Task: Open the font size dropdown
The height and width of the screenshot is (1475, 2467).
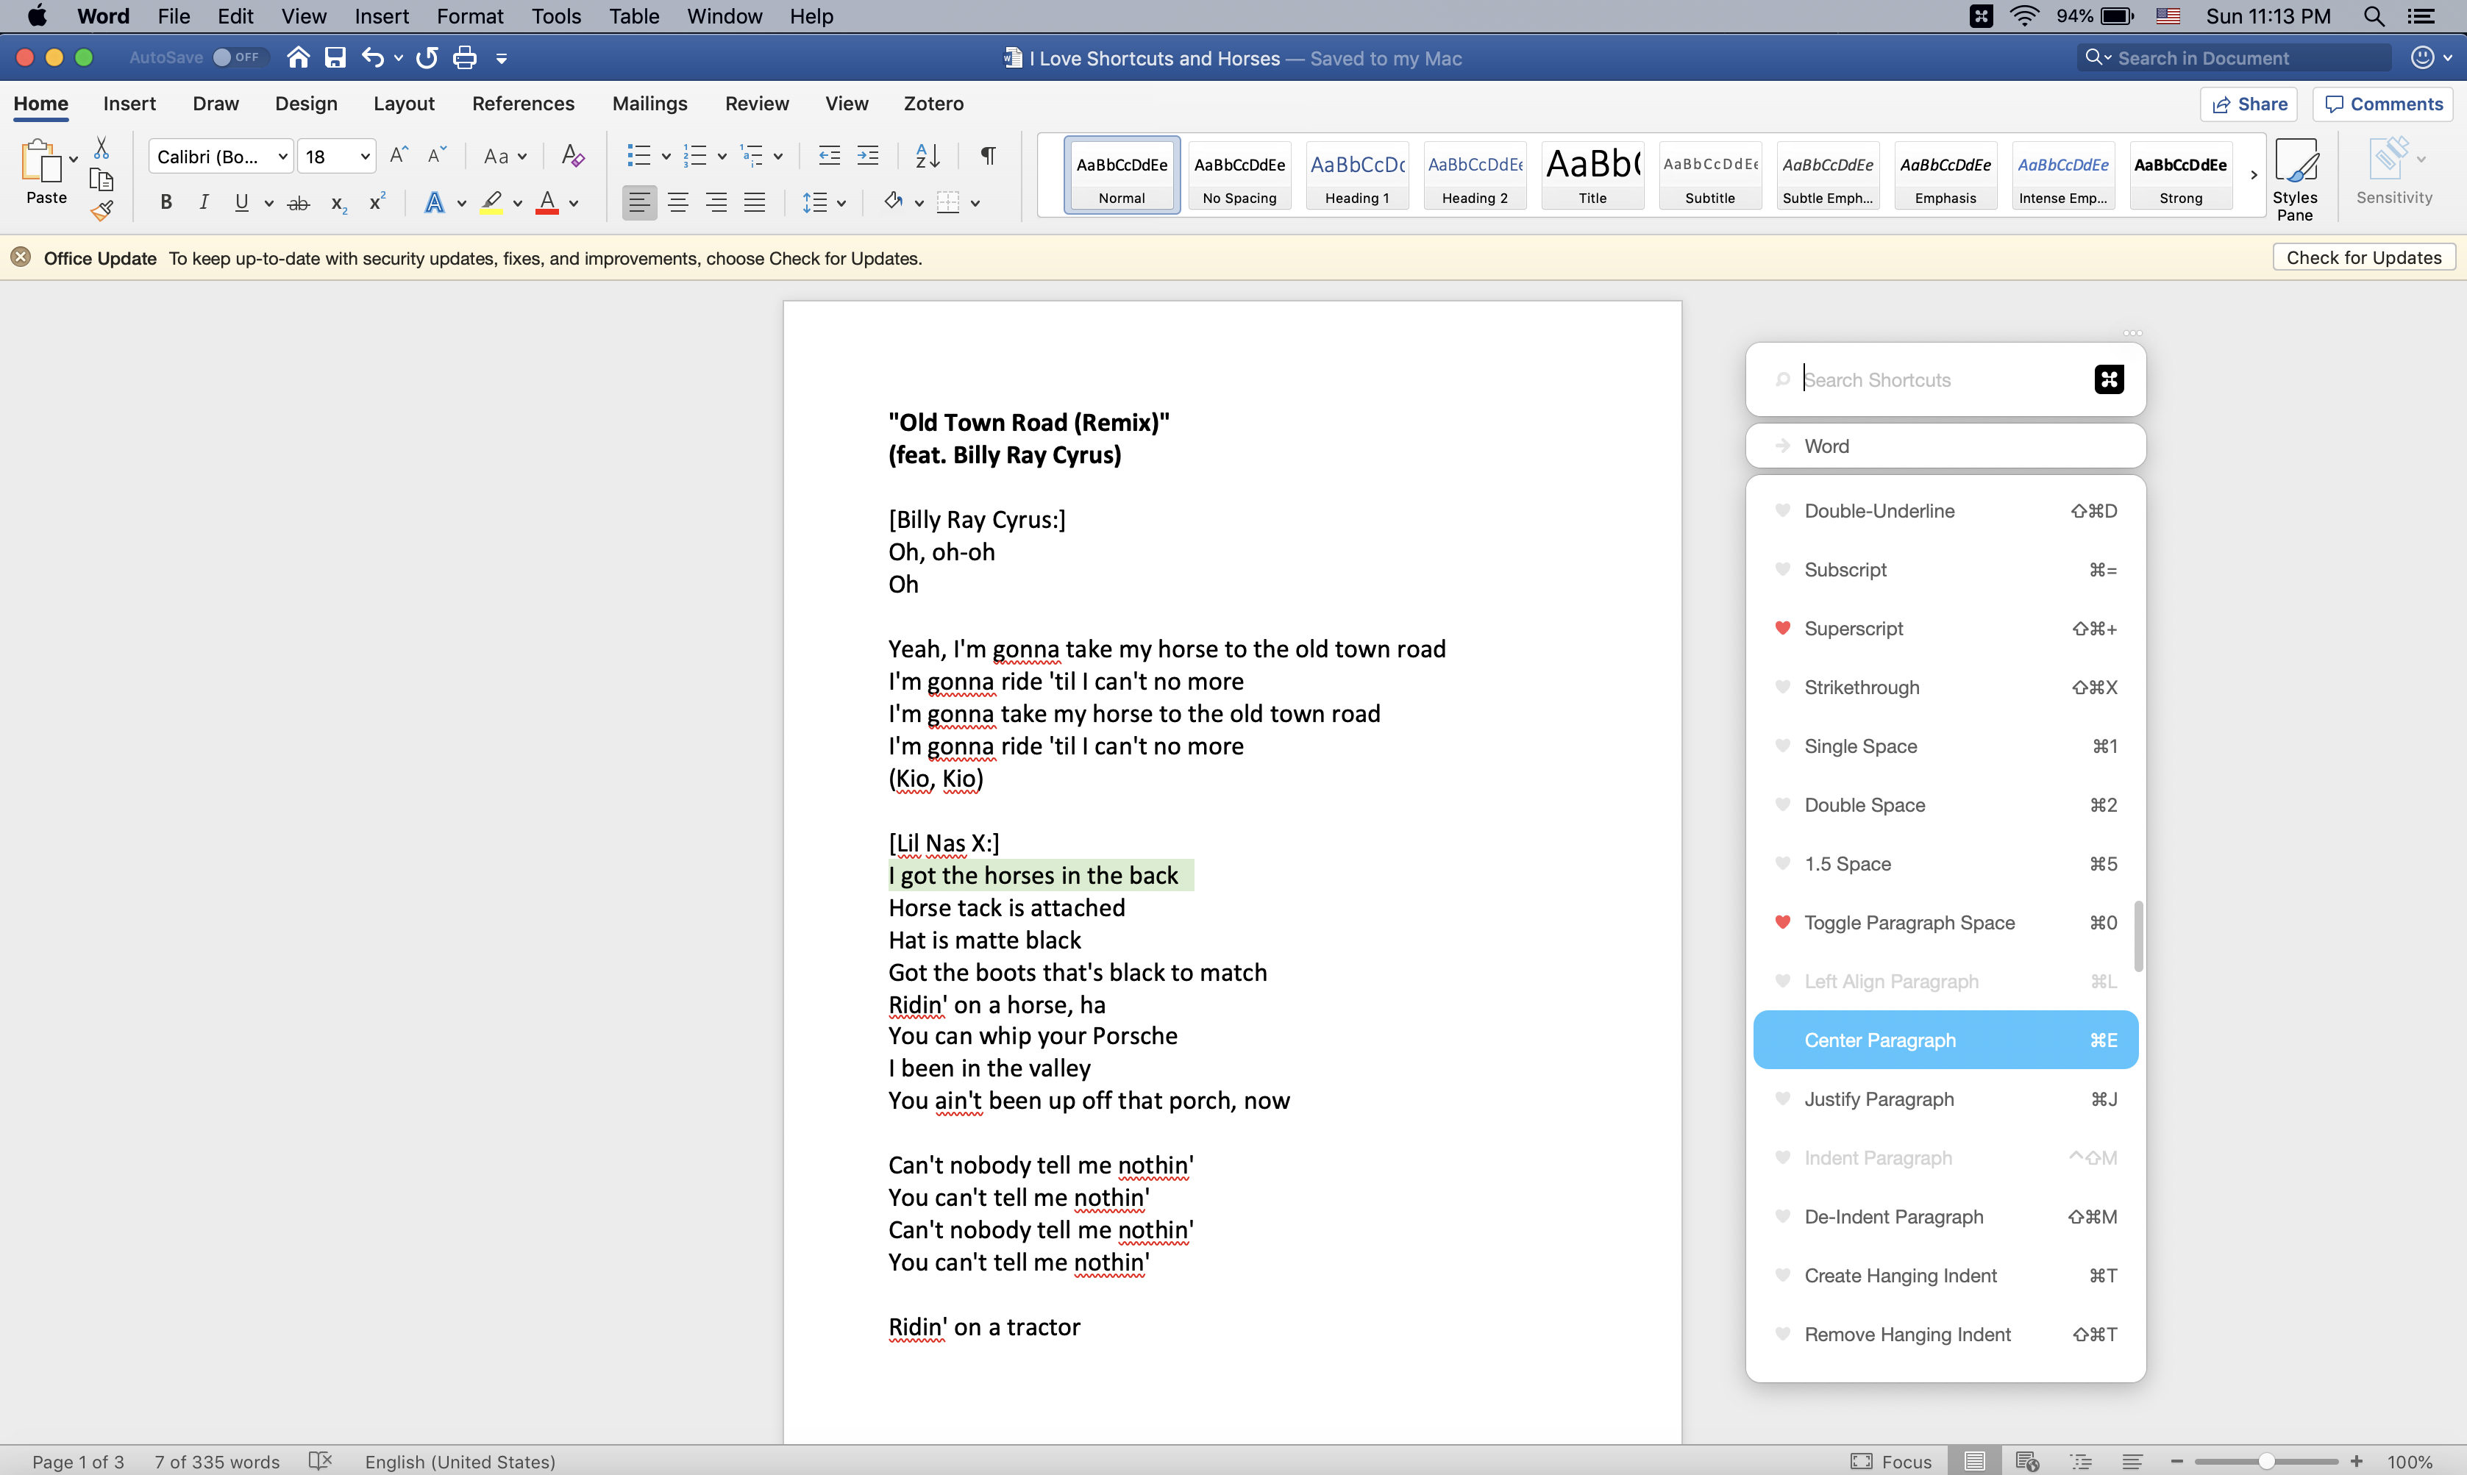Action: point(365,156)
